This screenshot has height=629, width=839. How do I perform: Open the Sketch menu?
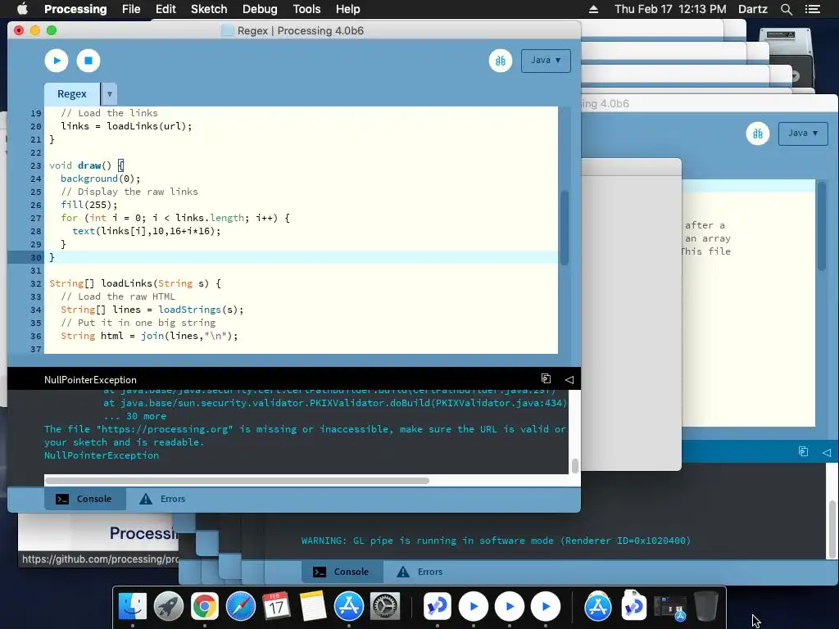[x=209, y=9]
